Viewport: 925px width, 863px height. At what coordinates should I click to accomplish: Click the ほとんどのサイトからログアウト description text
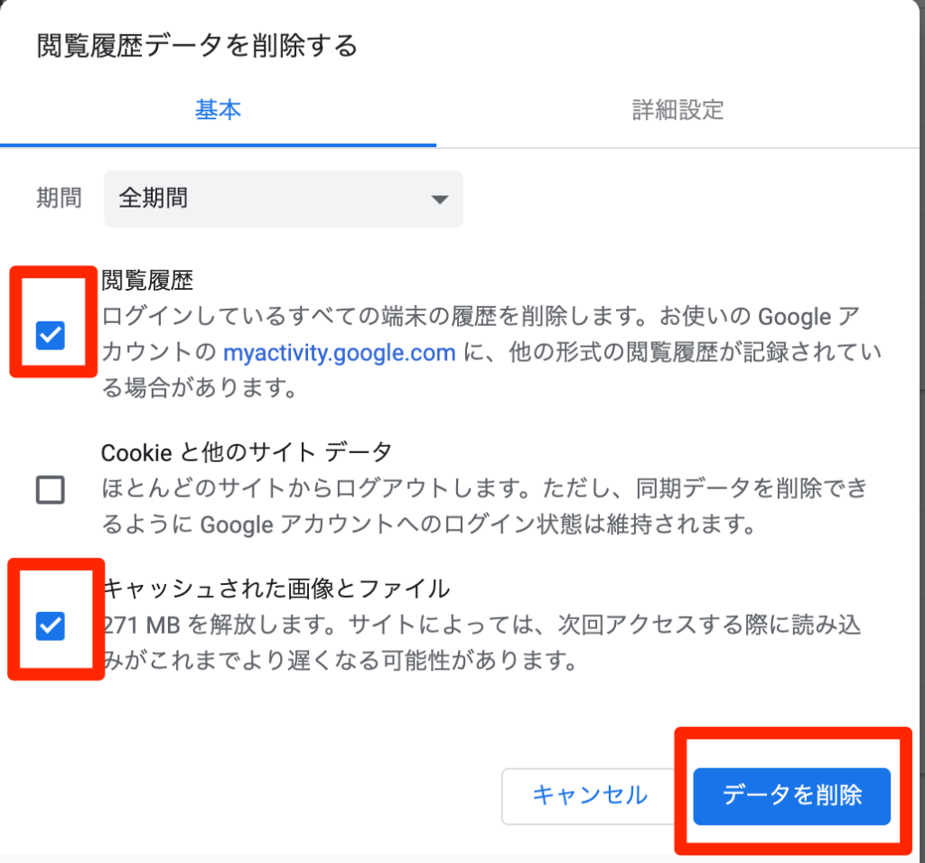(484, 488)
